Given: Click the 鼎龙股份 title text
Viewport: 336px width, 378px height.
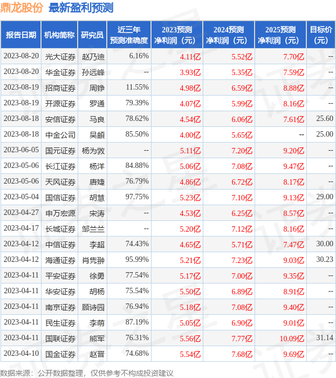Looking at the screenshot, I should [x=22, y=8].
